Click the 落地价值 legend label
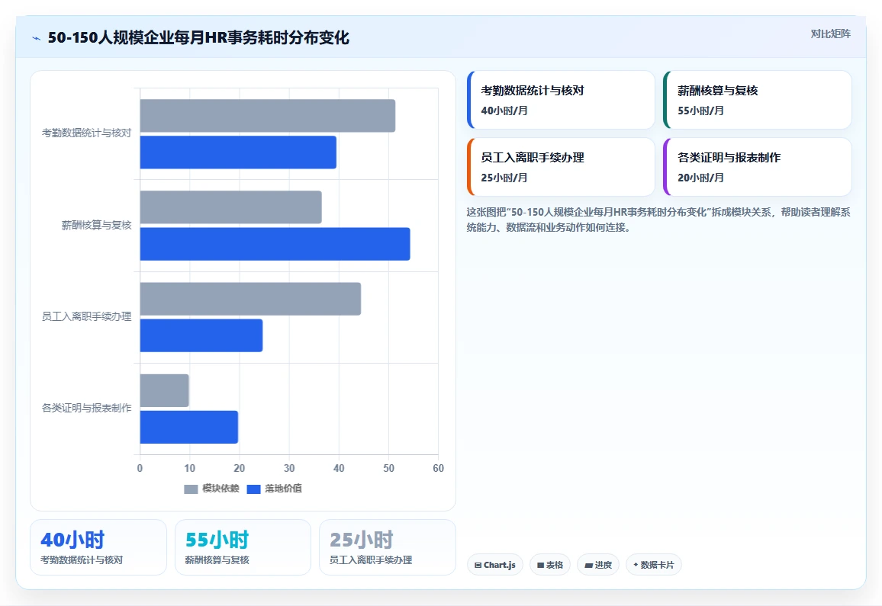882x606 pixels. pos(284,489)
